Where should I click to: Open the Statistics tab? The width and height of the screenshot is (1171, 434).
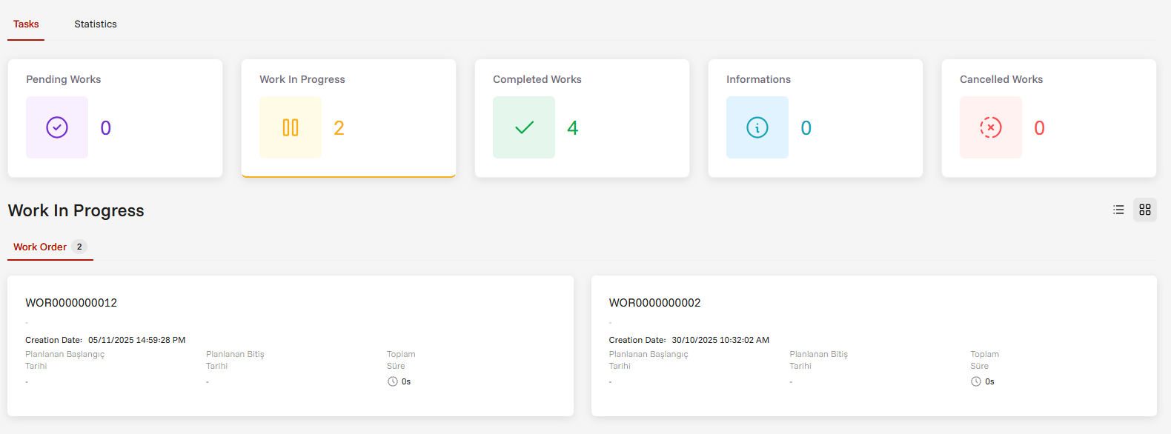tap(96, 24)
